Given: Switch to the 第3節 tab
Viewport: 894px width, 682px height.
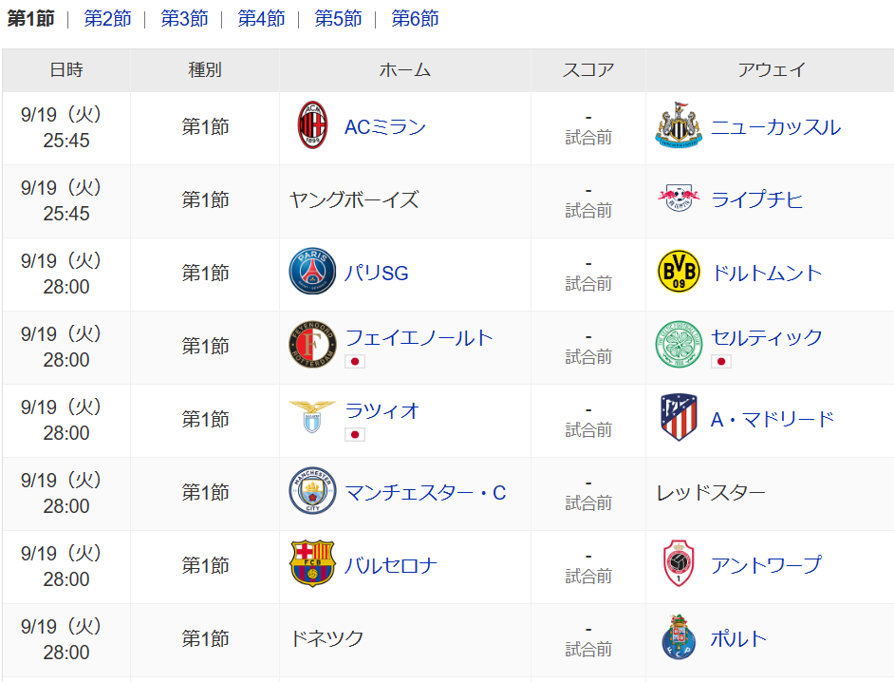Looking at the screenshot, I should coord(184,19).
